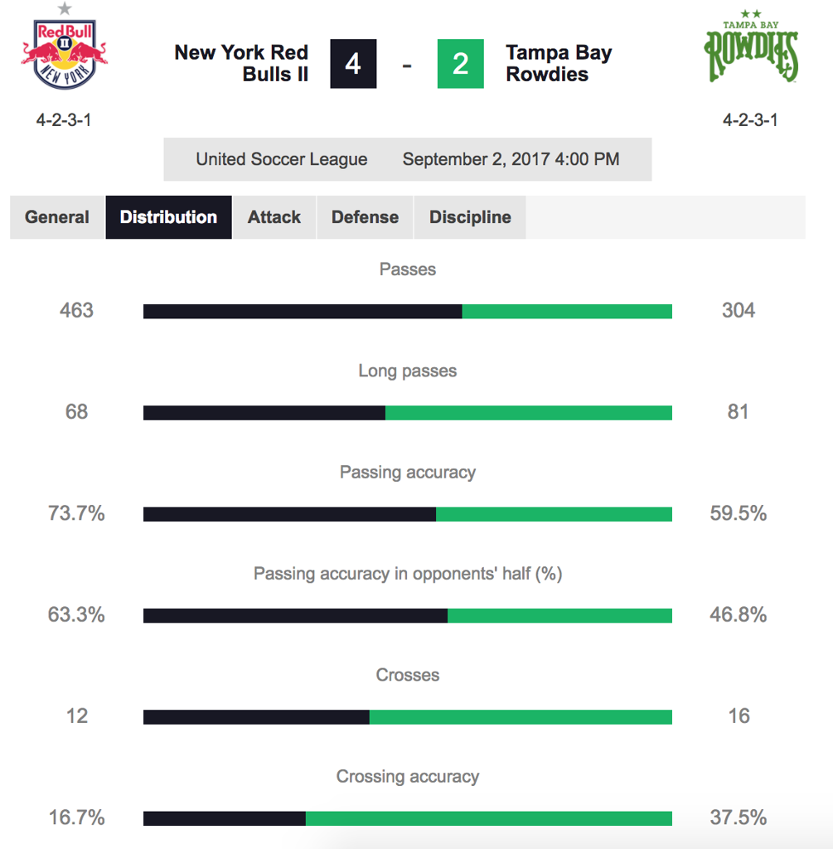Screen dimensions: 833x849
Task: Click the Tampa Bay Rowdies logo
Action: pos(751,46)
